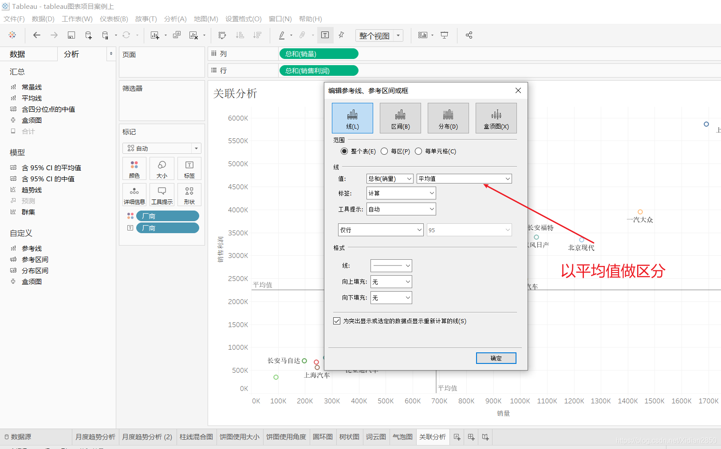Select the 每区(P) radio button
Viewport: 721px width, 449px height.
click(384, 151)
